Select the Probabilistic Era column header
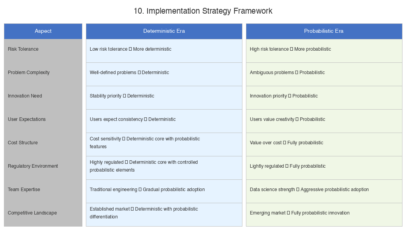 click(324, 31)
